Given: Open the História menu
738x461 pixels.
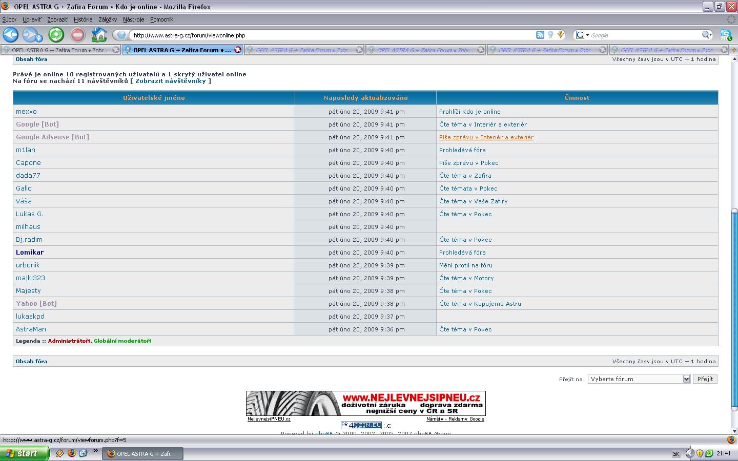Looking at the screenshot, I should [x=83, y=19].
